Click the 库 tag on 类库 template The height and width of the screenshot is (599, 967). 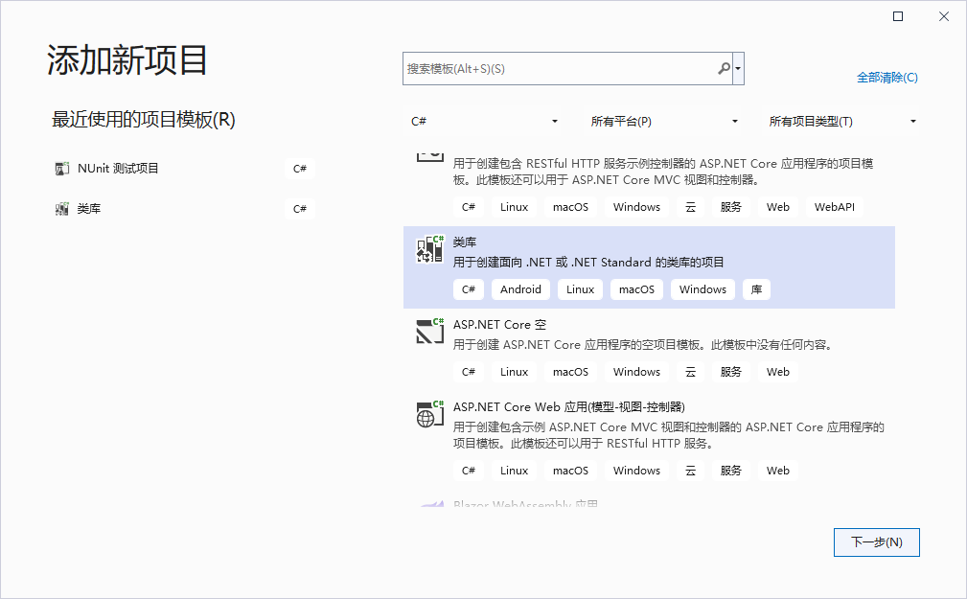point(756,289)
